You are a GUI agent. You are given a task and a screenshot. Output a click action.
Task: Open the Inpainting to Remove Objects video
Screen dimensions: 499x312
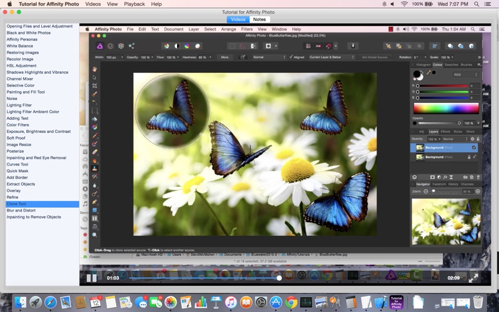pos(34,217)
